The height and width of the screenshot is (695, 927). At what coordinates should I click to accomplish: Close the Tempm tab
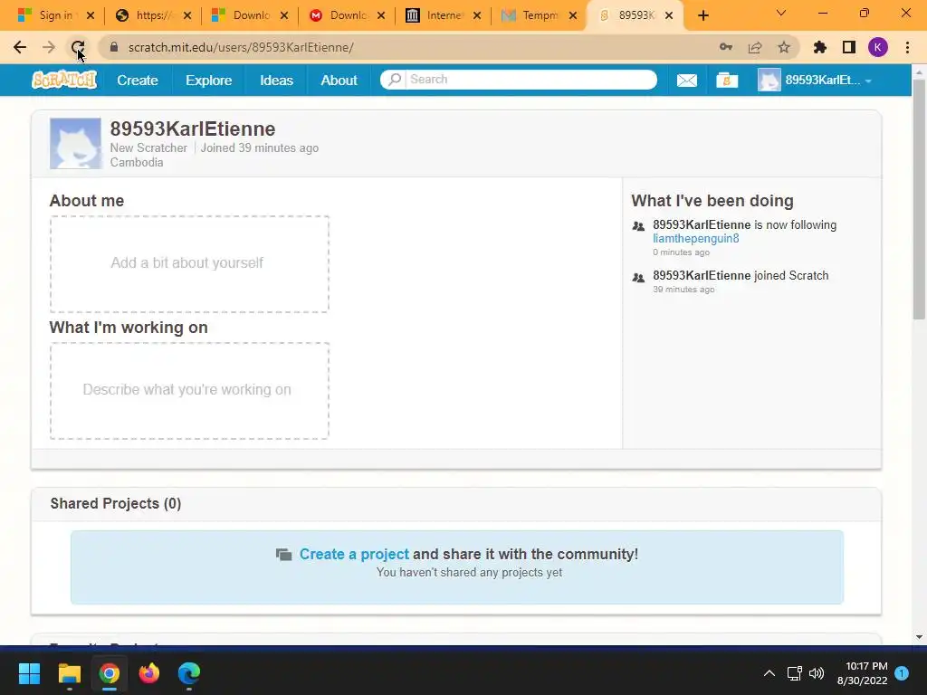tap(573, 15)
